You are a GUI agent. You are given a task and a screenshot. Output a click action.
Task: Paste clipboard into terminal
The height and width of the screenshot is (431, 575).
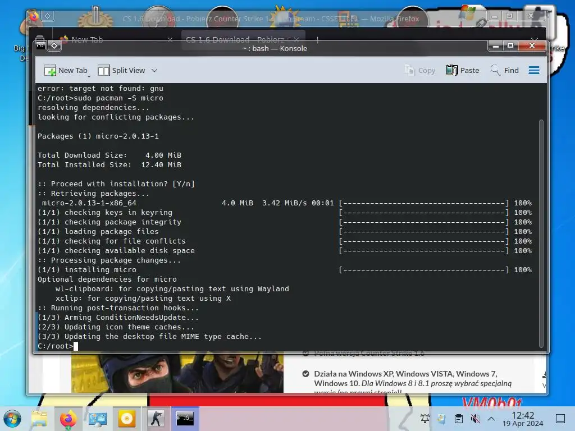pos(463,70)
